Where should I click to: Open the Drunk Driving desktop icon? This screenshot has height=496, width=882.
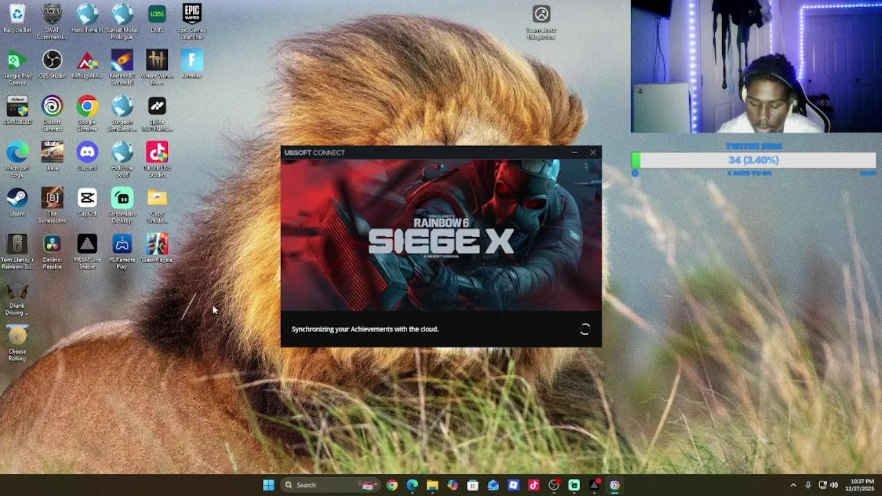(x=17, y=298)
